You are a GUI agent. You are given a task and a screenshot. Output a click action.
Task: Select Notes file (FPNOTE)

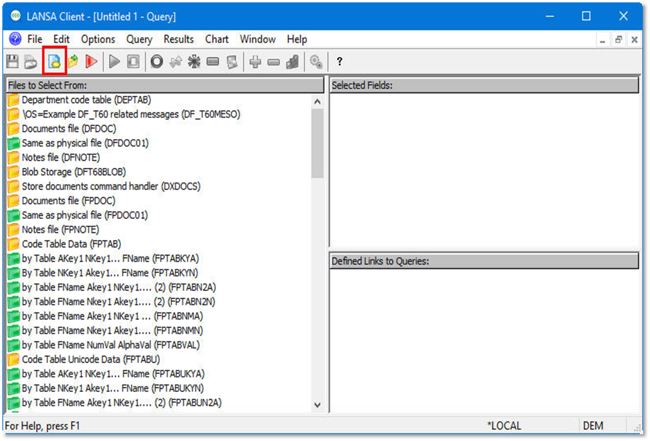point(61,230)
